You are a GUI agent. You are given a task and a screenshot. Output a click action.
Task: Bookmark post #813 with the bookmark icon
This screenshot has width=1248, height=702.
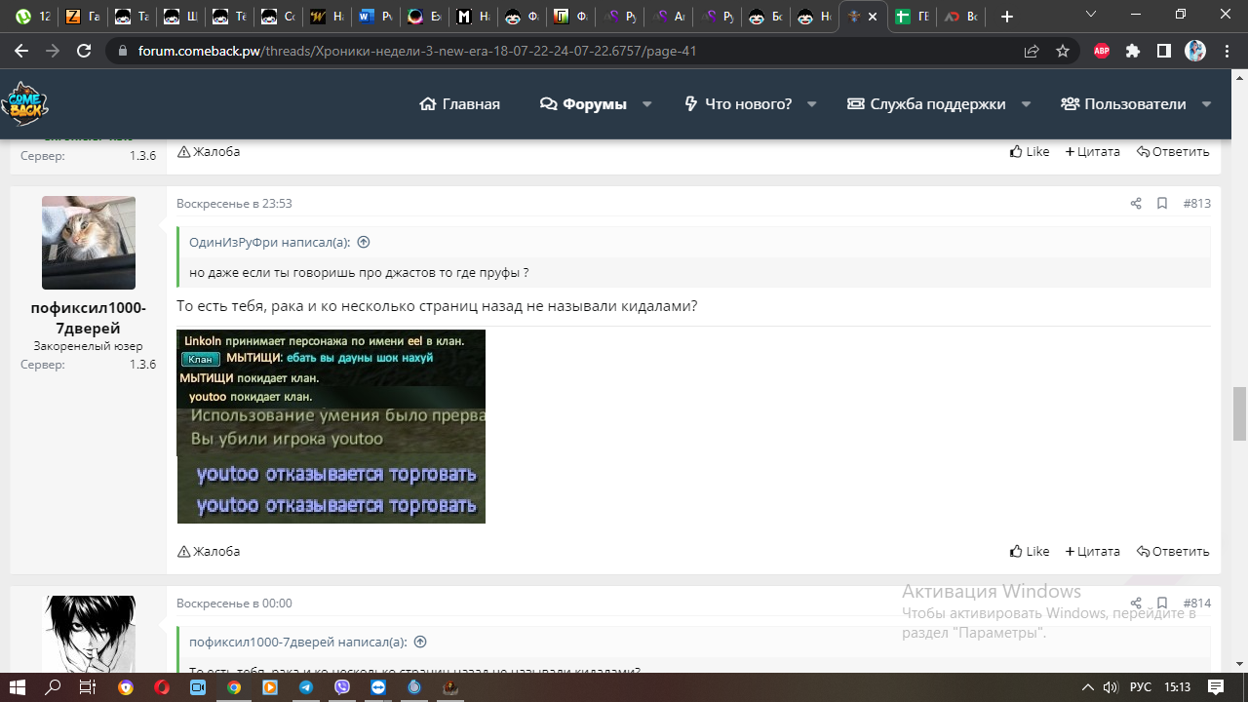coord(1162,204)
